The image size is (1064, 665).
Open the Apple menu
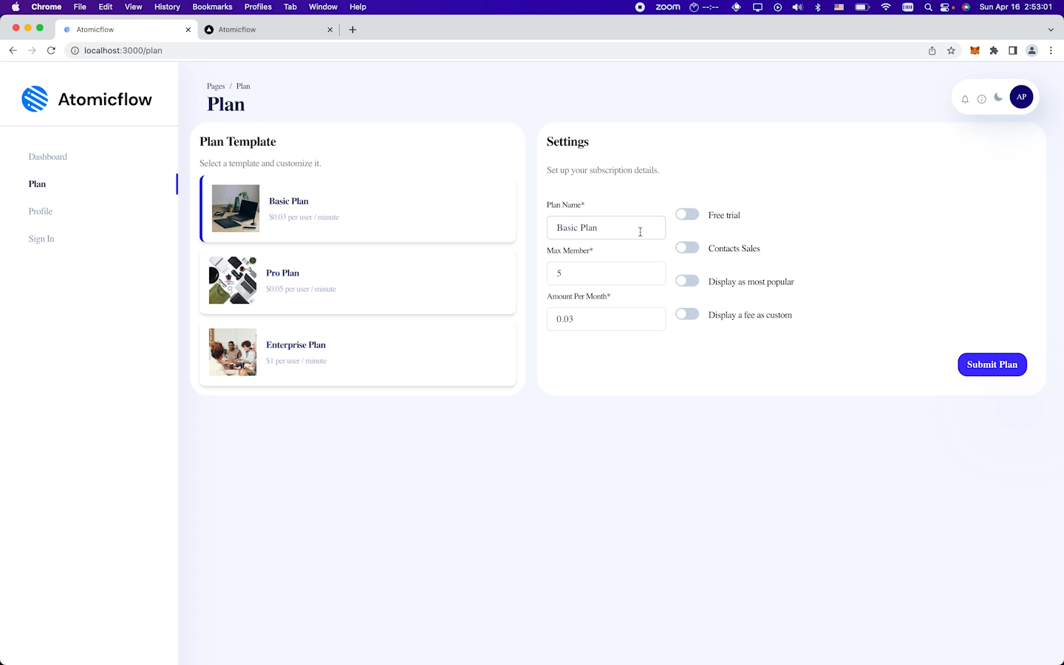click(x=16, y=7)
